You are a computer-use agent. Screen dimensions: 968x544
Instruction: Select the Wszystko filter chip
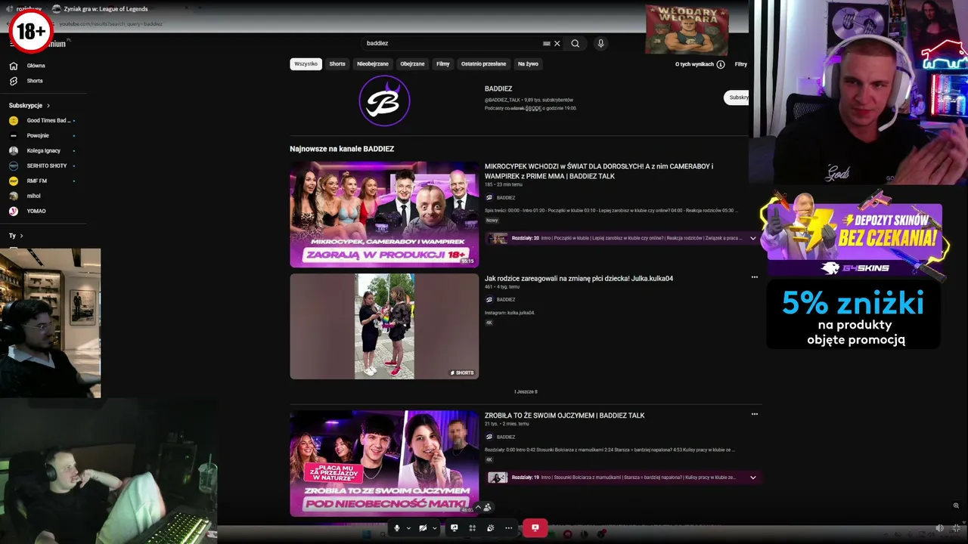point(306,64)
